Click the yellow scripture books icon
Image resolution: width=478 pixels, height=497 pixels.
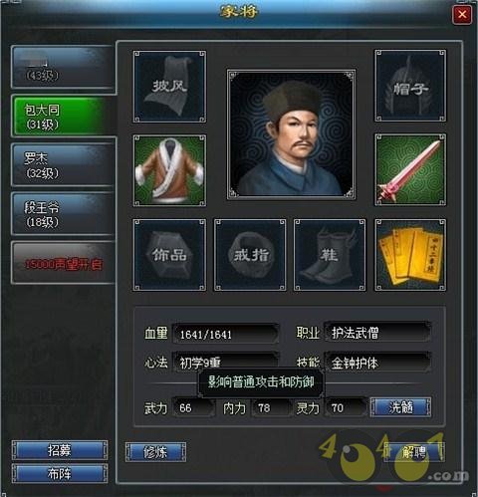[410, 255]
